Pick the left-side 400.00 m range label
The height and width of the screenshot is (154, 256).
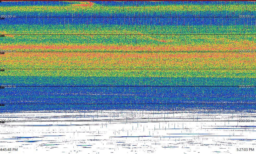[x=8, y=86]
